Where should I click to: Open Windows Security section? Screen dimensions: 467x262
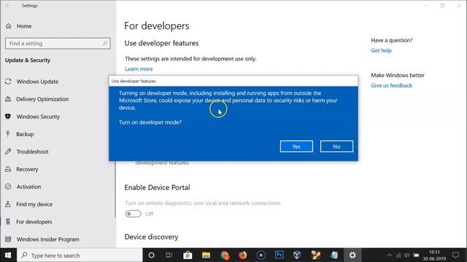[38, 116]
